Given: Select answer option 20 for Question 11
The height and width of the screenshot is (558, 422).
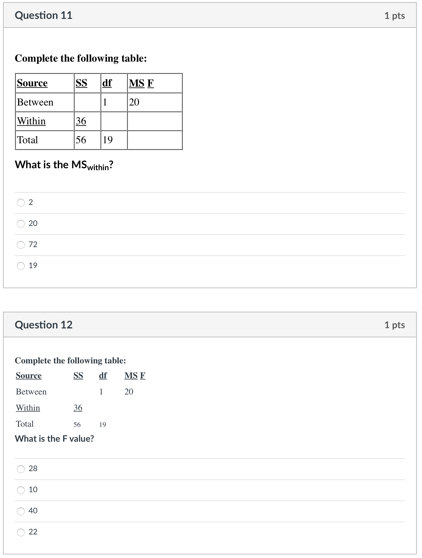Looking at the screenshot, I should 21,223.
